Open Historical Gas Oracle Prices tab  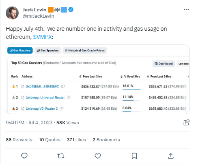coord(85,50)
